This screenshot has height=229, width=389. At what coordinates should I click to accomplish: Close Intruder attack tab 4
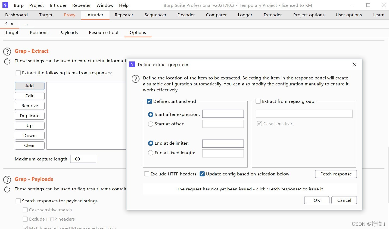tap(12, 24)
